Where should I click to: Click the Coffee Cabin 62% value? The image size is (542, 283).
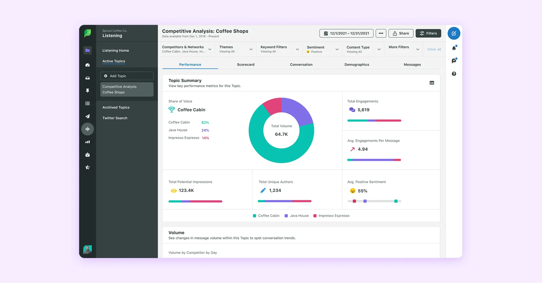(205, 122)
